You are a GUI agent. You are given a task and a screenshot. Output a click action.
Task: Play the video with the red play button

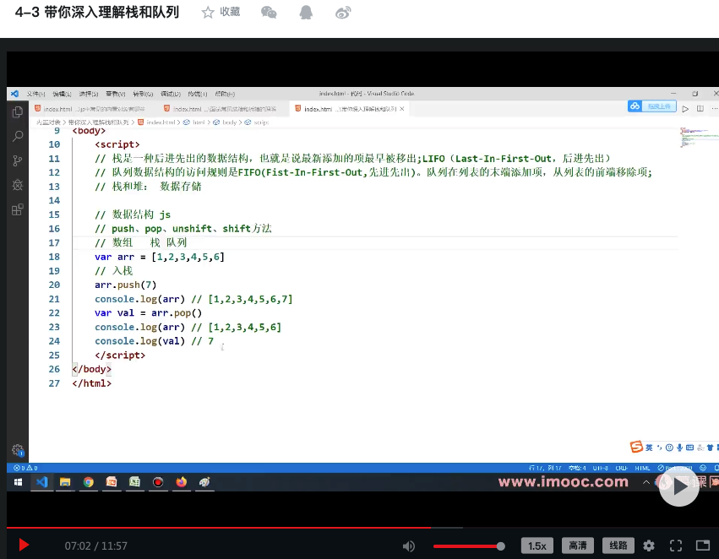click(24, 545)
